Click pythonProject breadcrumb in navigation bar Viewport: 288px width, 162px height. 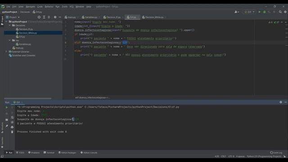(9, 12)
